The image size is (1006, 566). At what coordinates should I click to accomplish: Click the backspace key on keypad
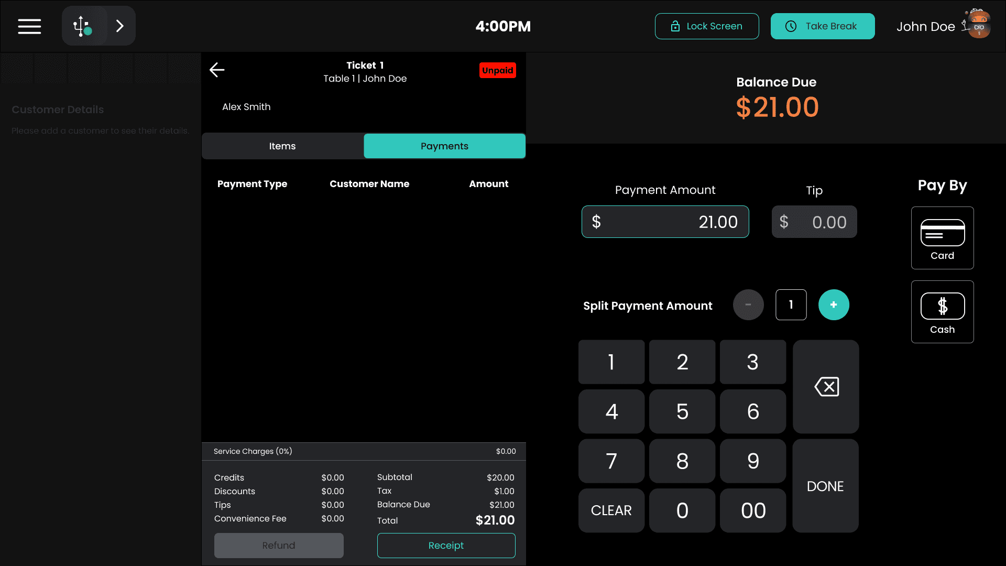pyautogui.click(x=826, y=387)
